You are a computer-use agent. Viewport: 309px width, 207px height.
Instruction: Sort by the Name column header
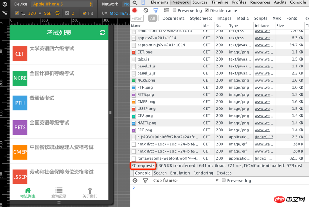pos(166,26)
